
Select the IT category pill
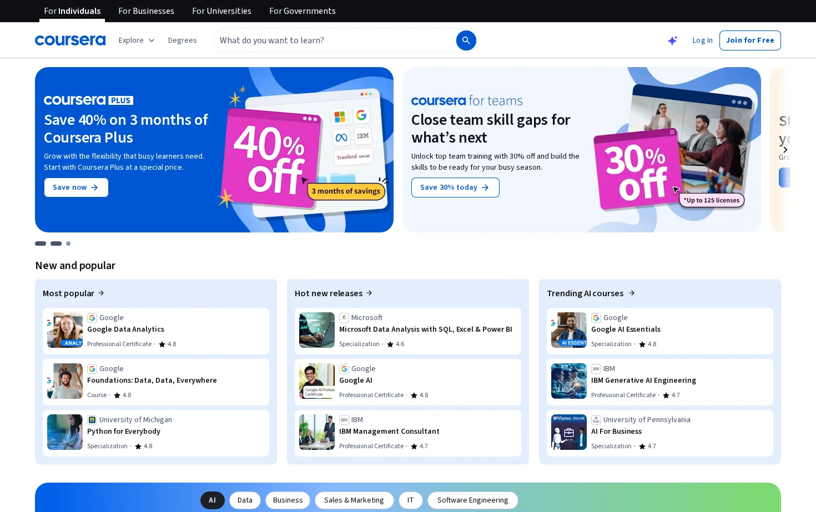pyautogui.click(x=411, y=500)
